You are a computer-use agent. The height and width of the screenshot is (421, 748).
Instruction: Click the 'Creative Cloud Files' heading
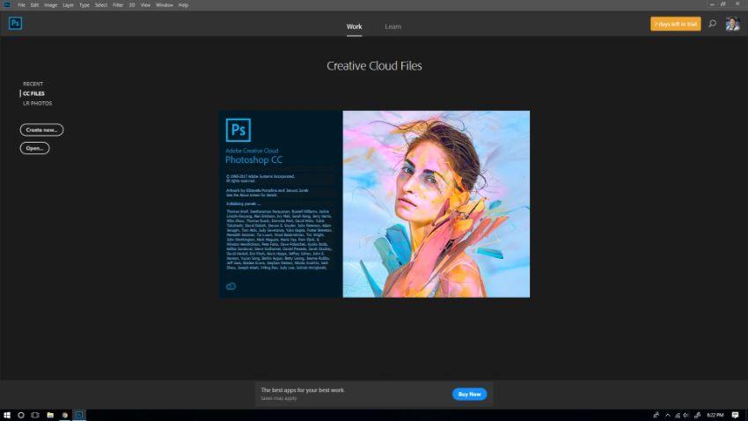[374, 66]
